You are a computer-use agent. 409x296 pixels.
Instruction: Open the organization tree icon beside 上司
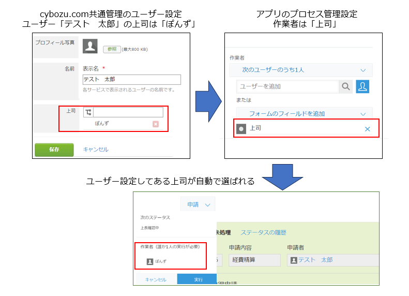pos(88,112)
